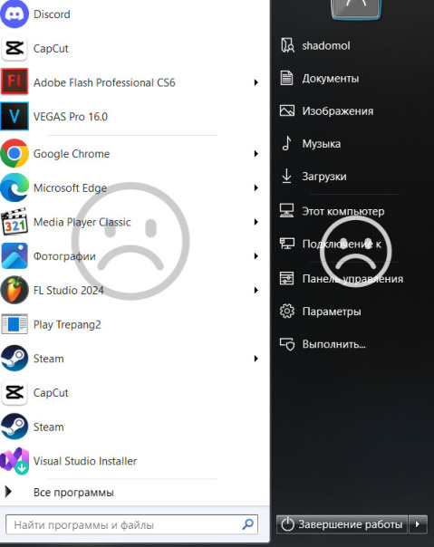Expand FL Studio 2024 jump list arrow

(x=256, y=290)
